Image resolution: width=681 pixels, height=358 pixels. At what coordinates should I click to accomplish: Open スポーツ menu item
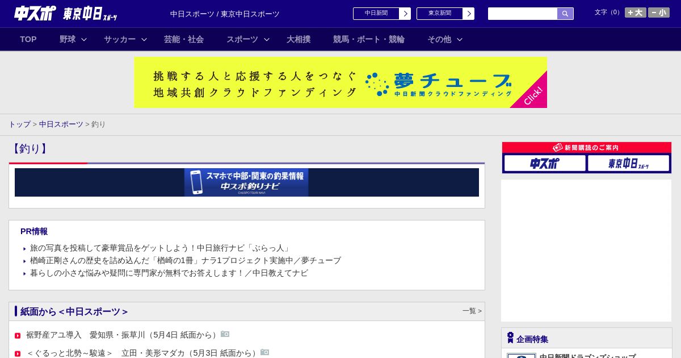tap(242, 39)
